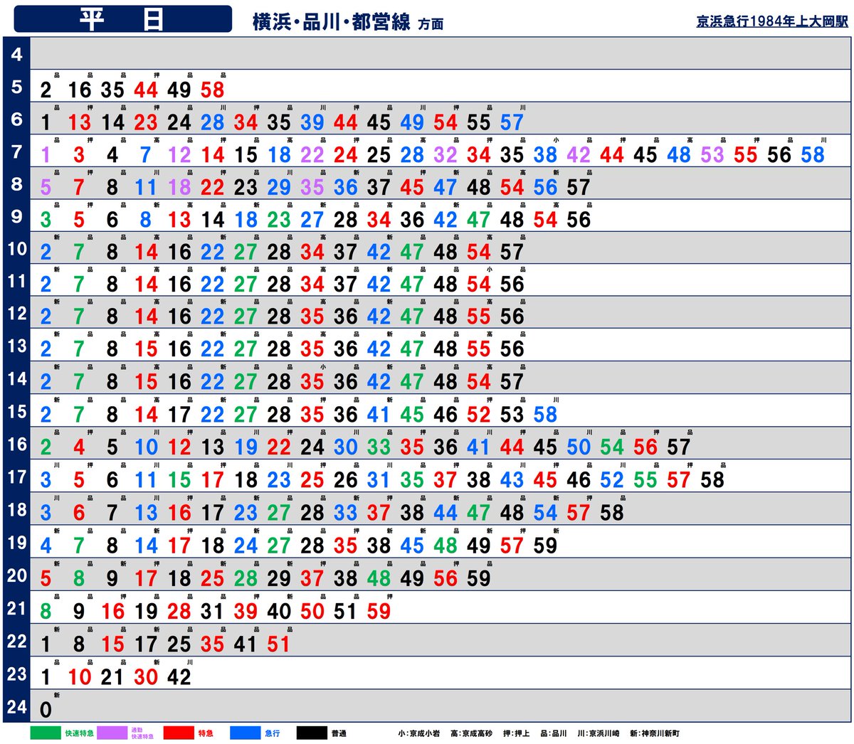Click green 33 departure in the 16 o'clock row
The width and height of the screenshot is (854, 744).
[379, 447]
